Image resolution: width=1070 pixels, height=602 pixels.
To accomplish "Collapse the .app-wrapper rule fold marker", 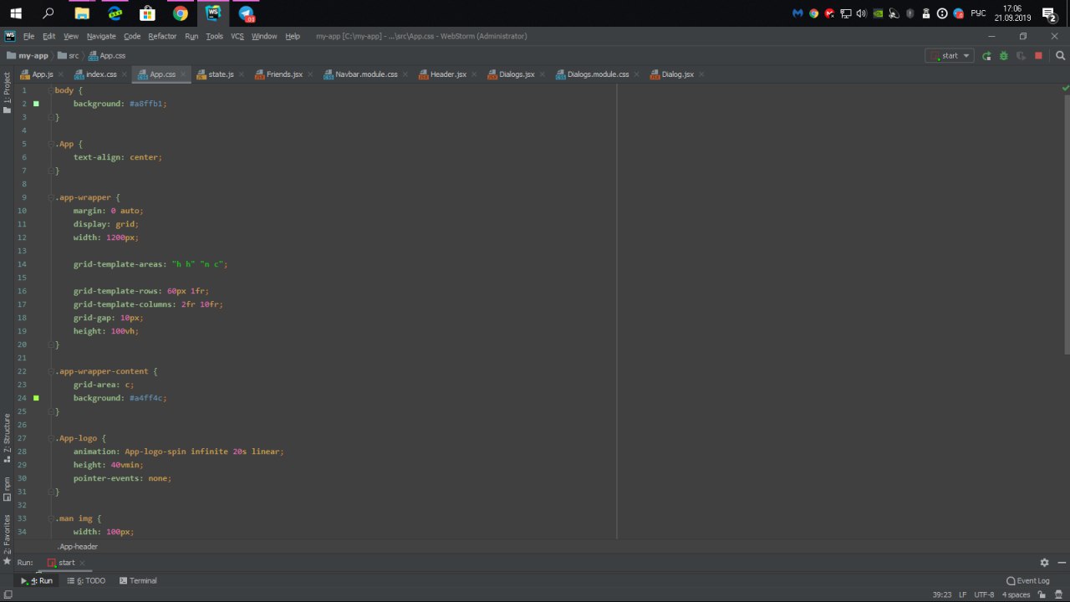I will point(52,197).
